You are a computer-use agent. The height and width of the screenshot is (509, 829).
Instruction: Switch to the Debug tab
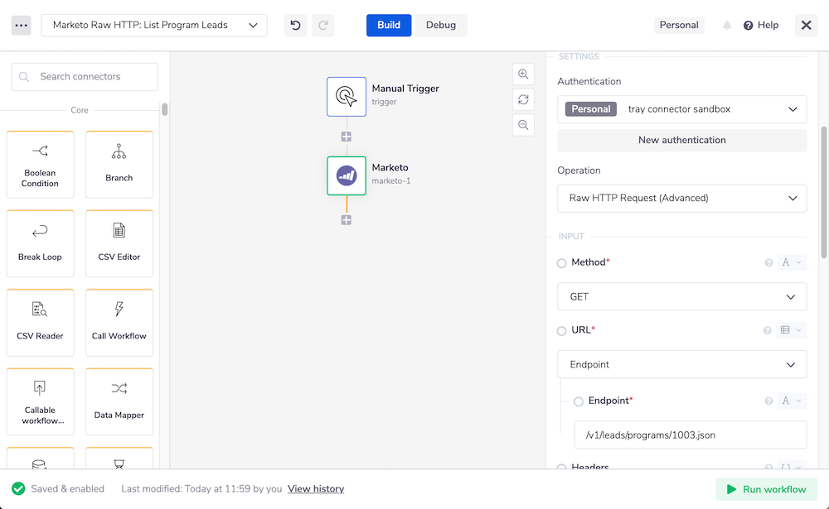[441, 26]
